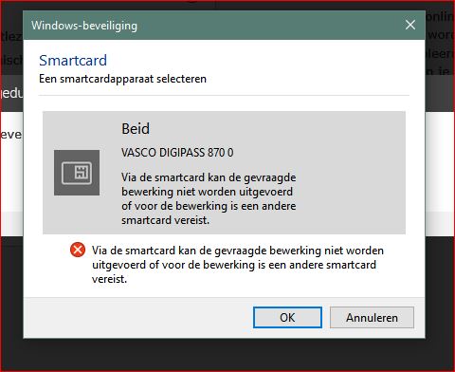Click the smartcard chip icon
The width and height of the screenshot is (455, 372).
click(77, 173)
